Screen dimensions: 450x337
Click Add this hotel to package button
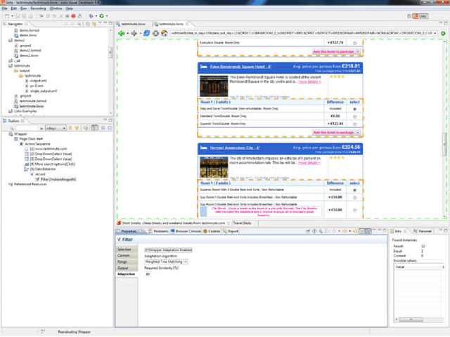pos(335,132)
